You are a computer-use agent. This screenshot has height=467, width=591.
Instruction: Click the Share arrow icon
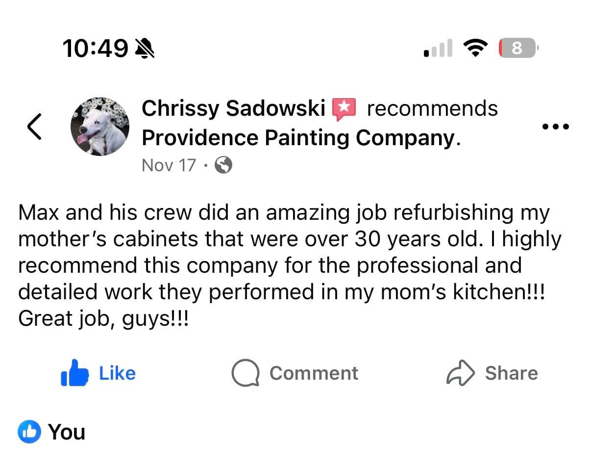460,374
